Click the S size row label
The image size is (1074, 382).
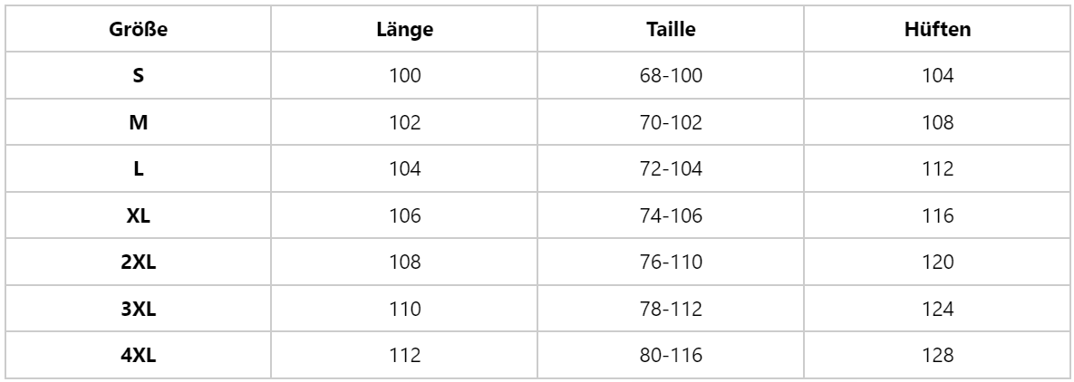tap(139, 78)
